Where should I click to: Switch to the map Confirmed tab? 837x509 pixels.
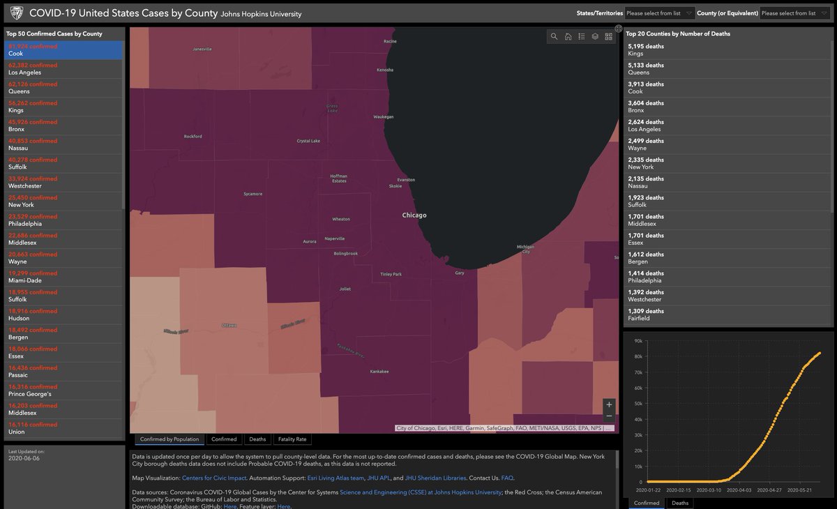(224, 439)
